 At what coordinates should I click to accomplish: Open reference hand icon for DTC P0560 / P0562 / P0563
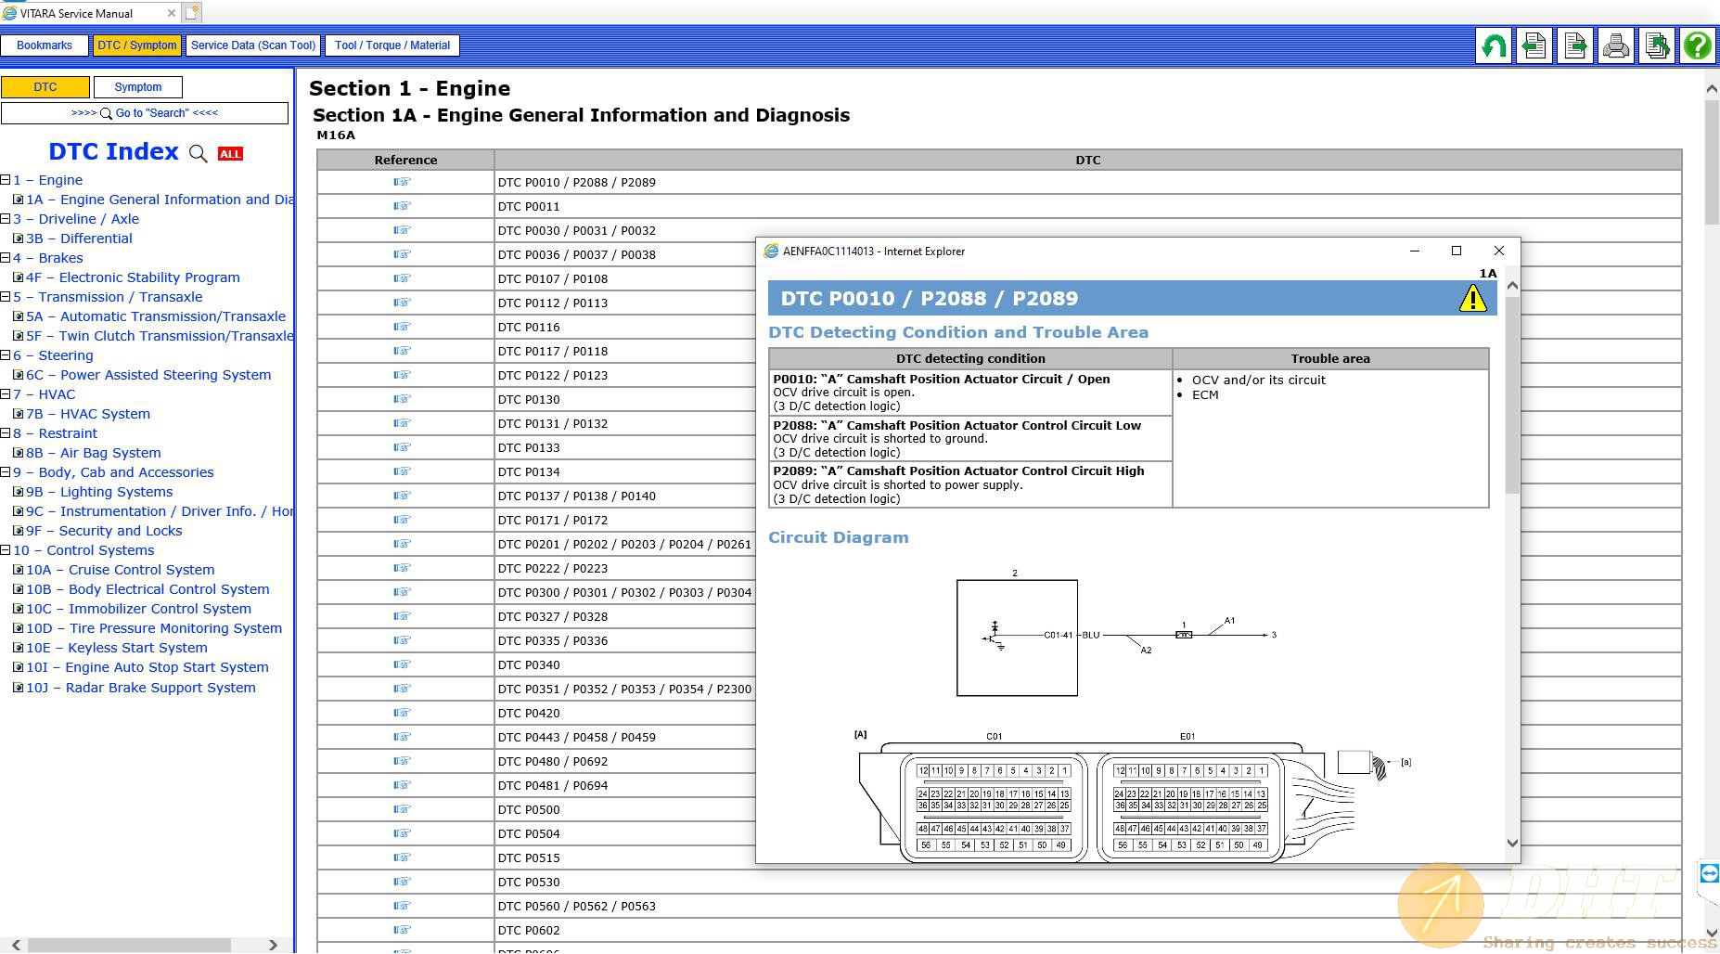pyautogui.click(x=402, y=906)
